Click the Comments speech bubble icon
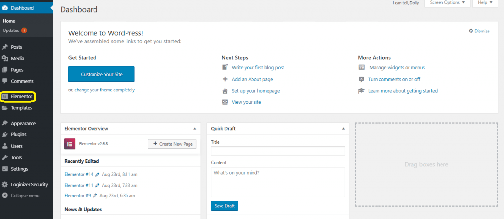The image size is (504, 219). [x=5, y=81]
